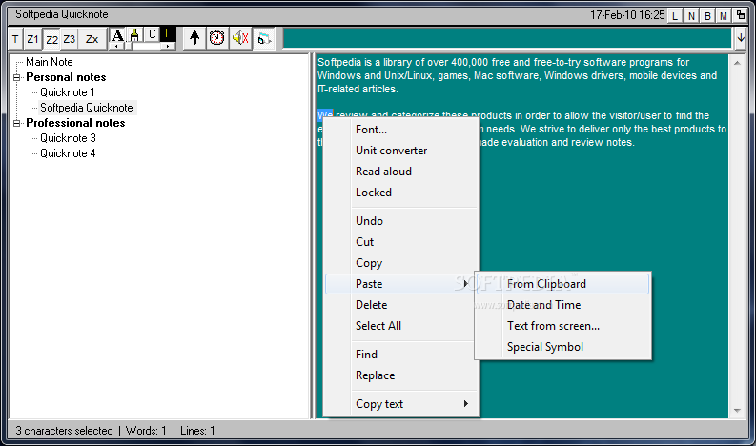
Task: Select Read aloud in the context menu
Action: [401, 172]
